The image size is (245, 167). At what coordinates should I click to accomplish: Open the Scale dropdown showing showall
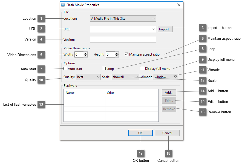point(125,77)
